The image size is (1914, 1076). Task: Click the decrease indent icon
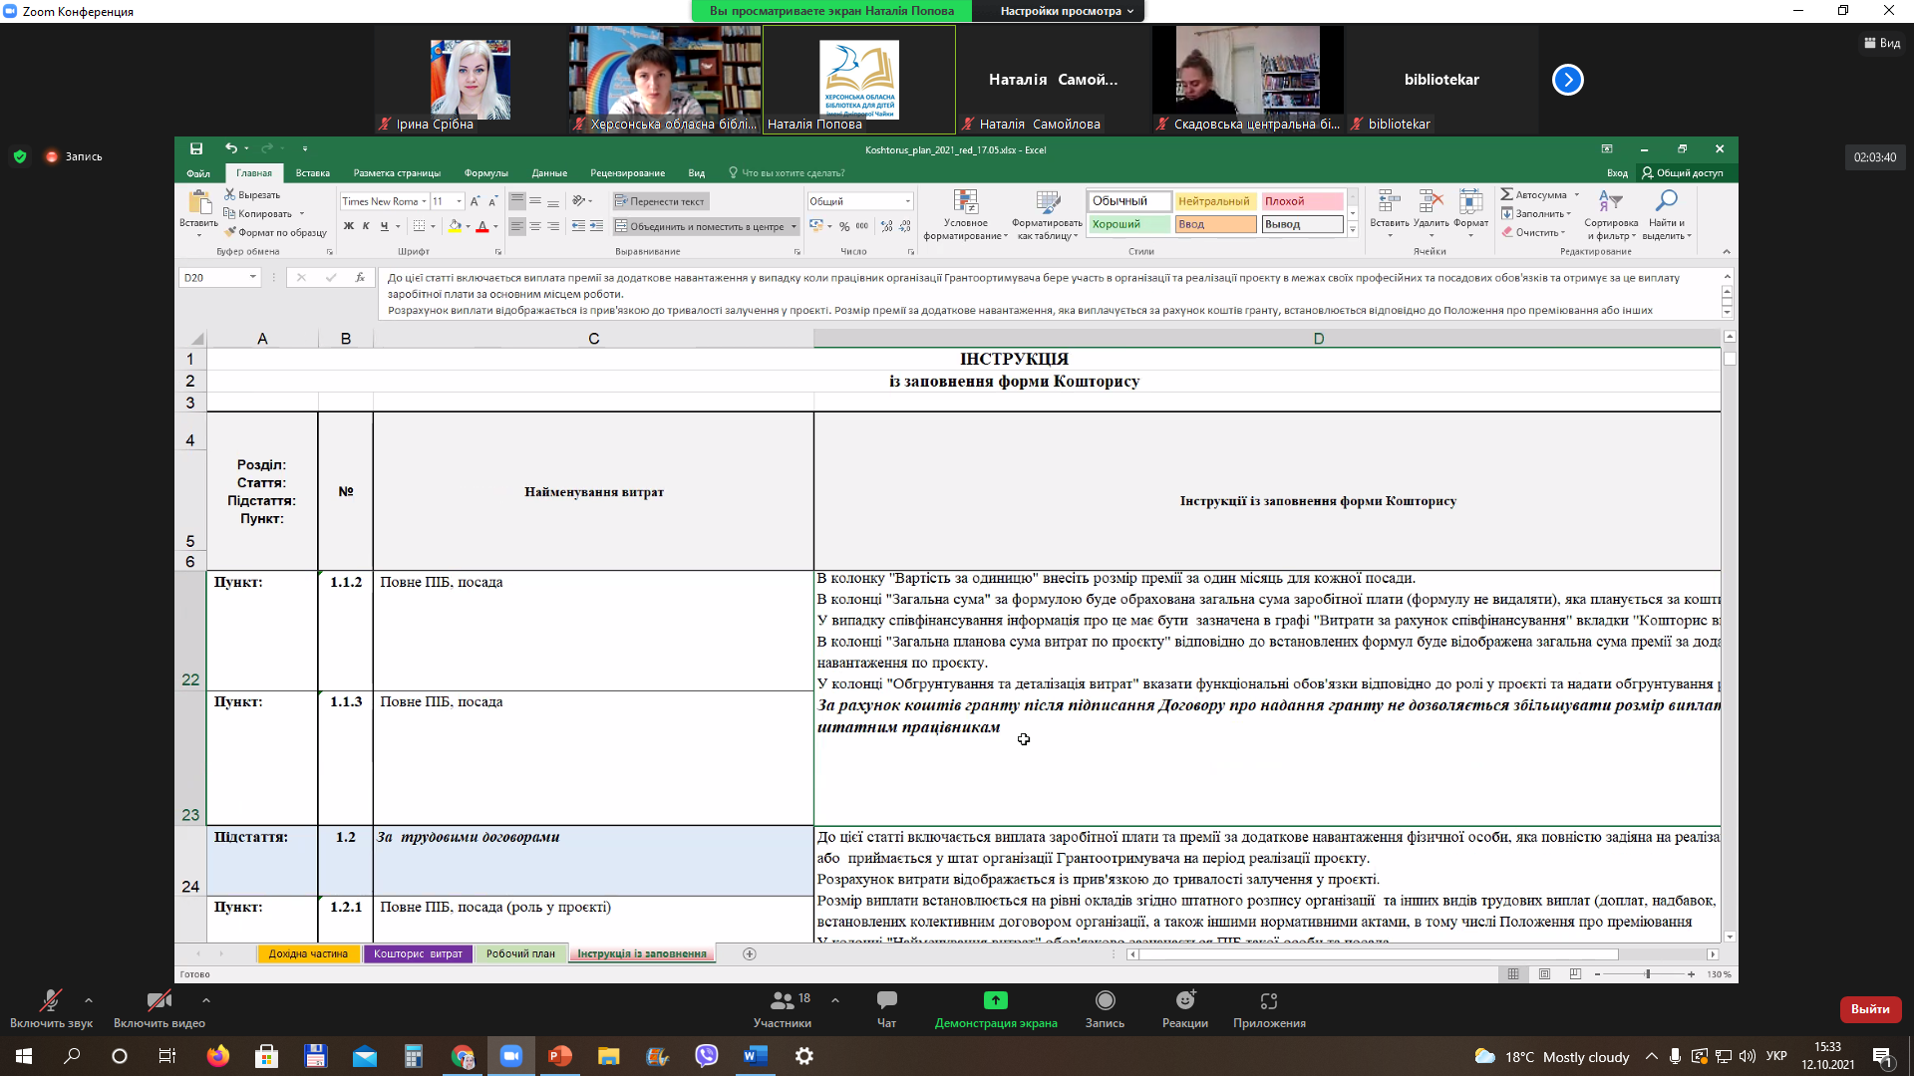578,226
